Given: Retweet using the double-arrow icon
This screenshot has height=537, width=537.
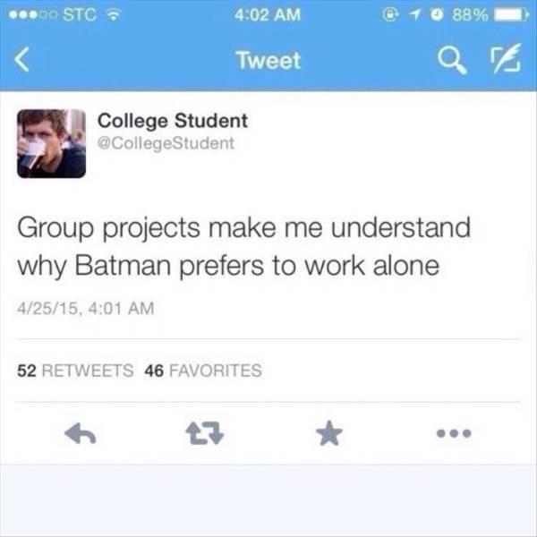Looking at the screenshot, I should click(x=204, y=433).
